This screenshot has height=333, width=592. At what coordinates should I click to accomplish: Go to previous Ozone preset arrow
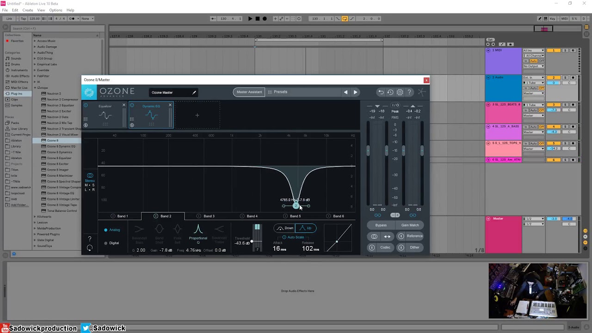click(x=345, y=92)
